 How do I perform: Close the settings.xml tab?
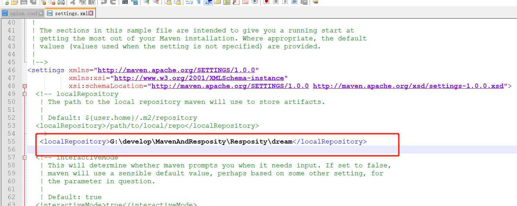tap(91, 13)
